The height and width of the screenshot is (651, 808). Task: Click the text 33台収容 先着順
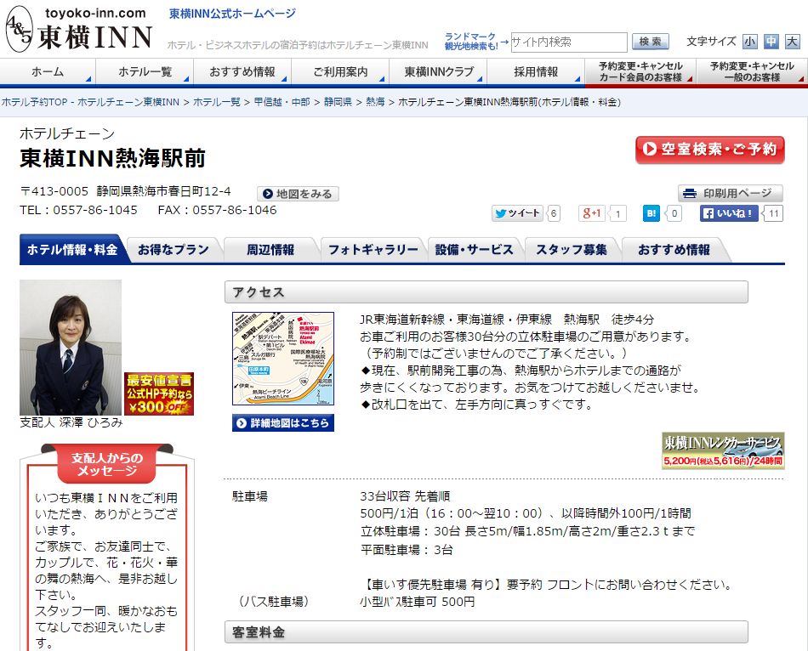click(x=405, y=496)
